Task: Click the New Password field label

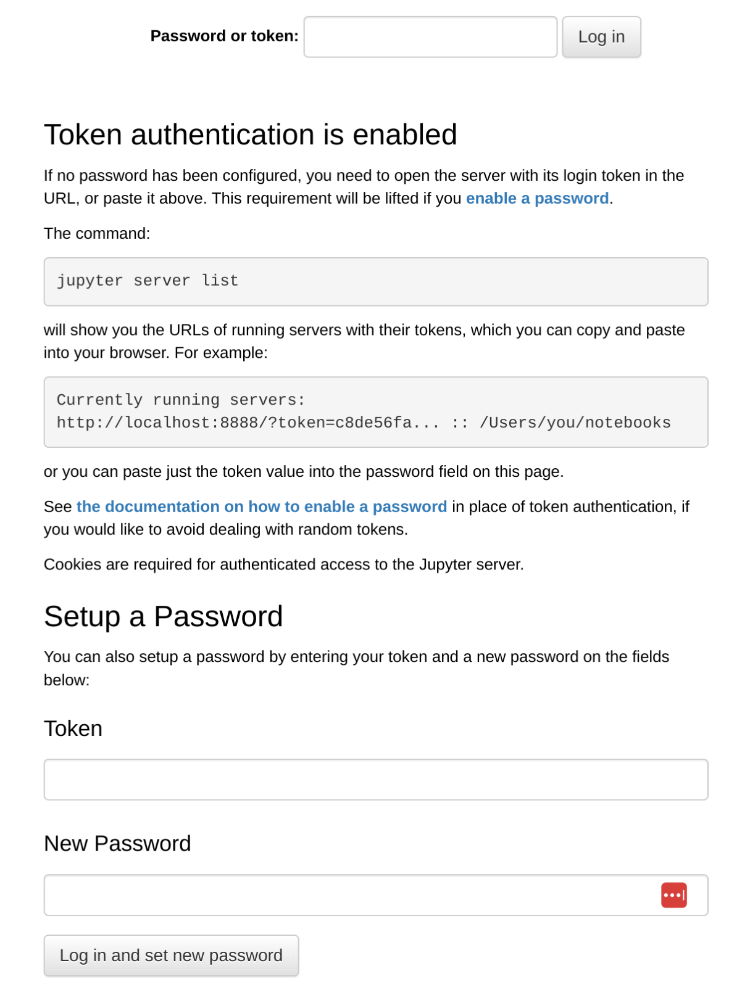Action: click(x=117, y=843)
